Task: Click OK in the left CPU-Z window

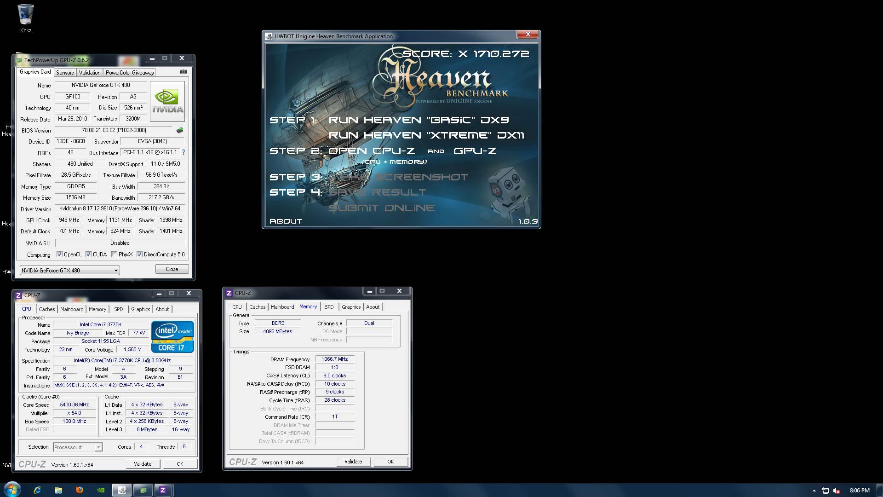Action: (180, 464)
